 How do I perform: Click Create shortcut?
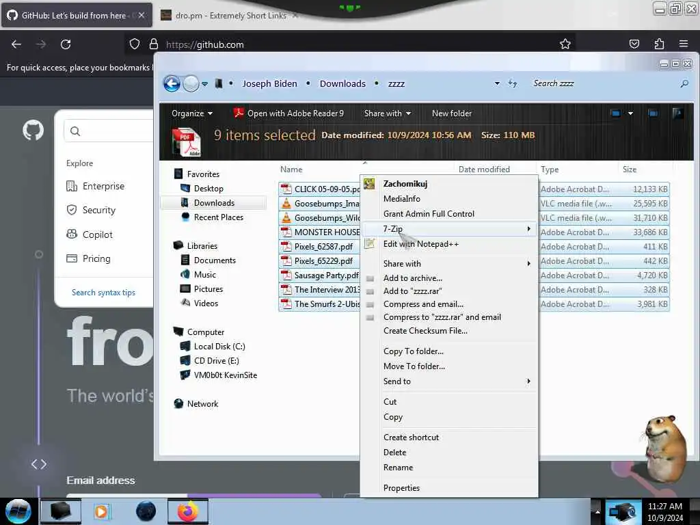[448, 437]
